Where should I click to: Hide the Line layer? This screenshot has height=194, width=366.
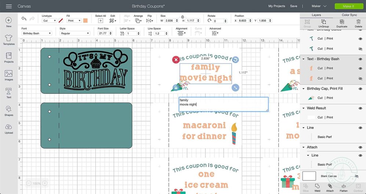(x=360, y=128)
